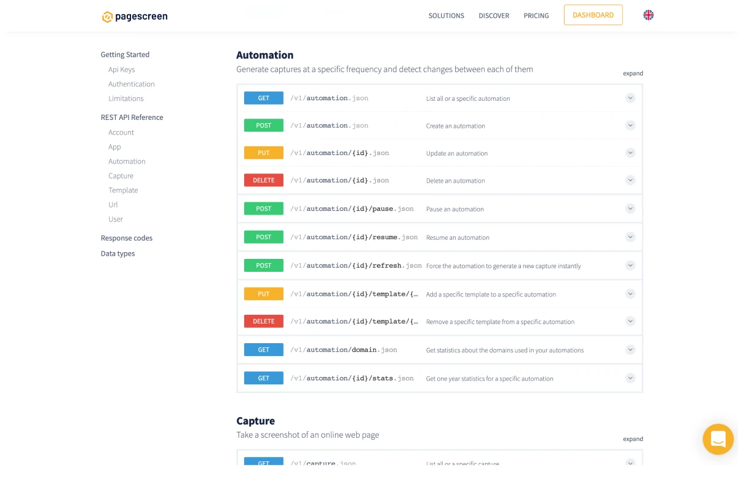Expand the 'Create an automation' endpoint chevron
Viewport: 738px width, 492px height.
630,125
